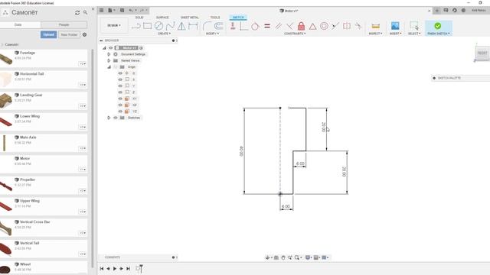
Task: Switch to the Solid tab
Action: coord(139,18)
